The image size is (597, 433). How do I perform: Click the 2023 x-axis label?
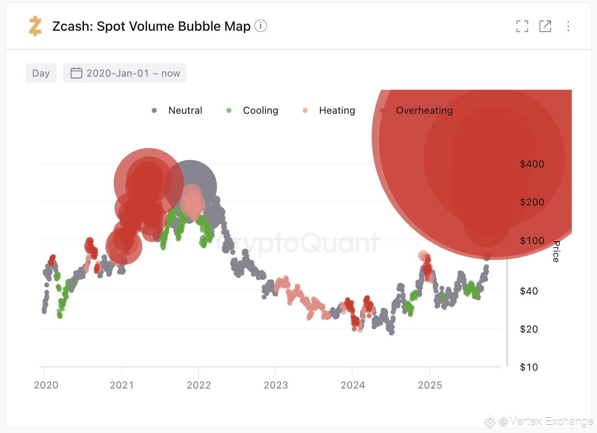click(x=276, y=385)
